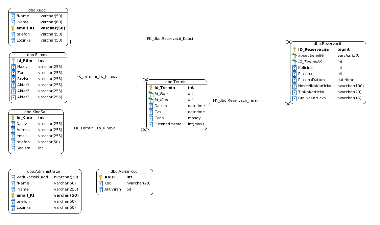Click the FK_Termini_To_Filmovi relationship label
380x225 pixels.
coord(97,76)
